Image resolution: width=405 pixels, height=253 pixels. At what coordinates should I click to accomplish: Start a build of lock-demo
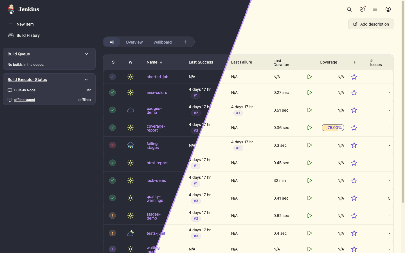309,180
